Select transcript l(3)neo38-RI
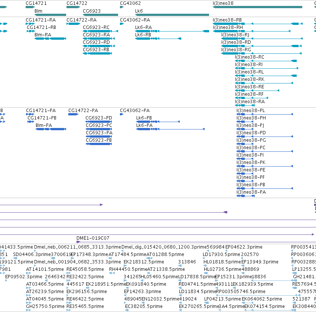The image size is (316, 312). pos(249,65)
